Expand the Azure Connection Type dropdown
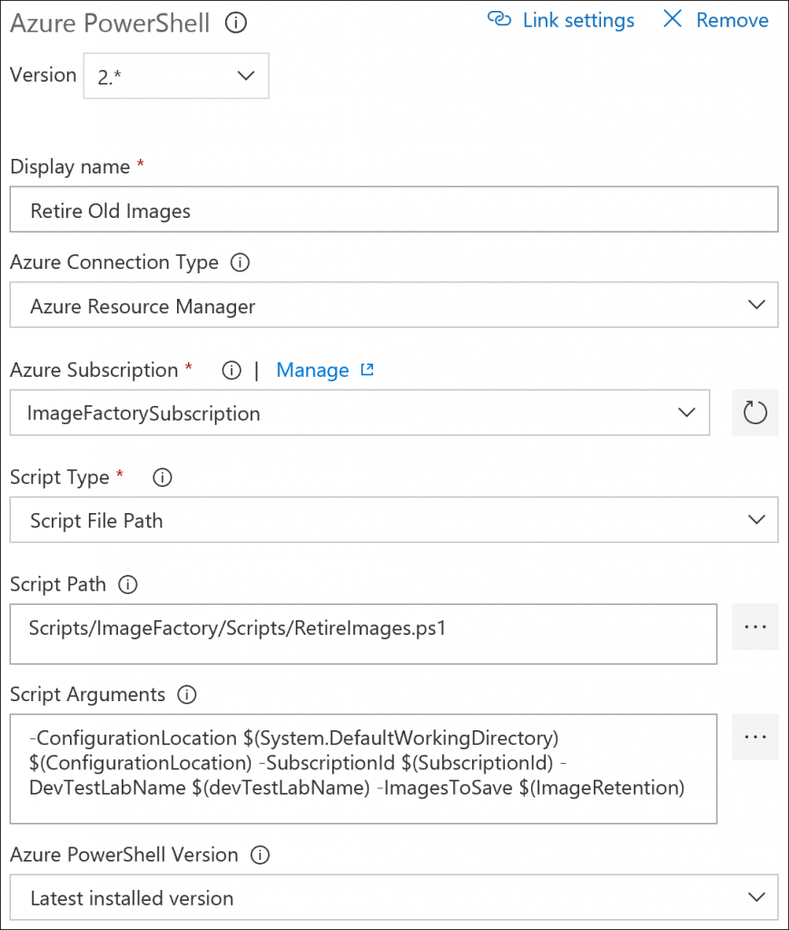The image size is (789, 930). [393, 306]
